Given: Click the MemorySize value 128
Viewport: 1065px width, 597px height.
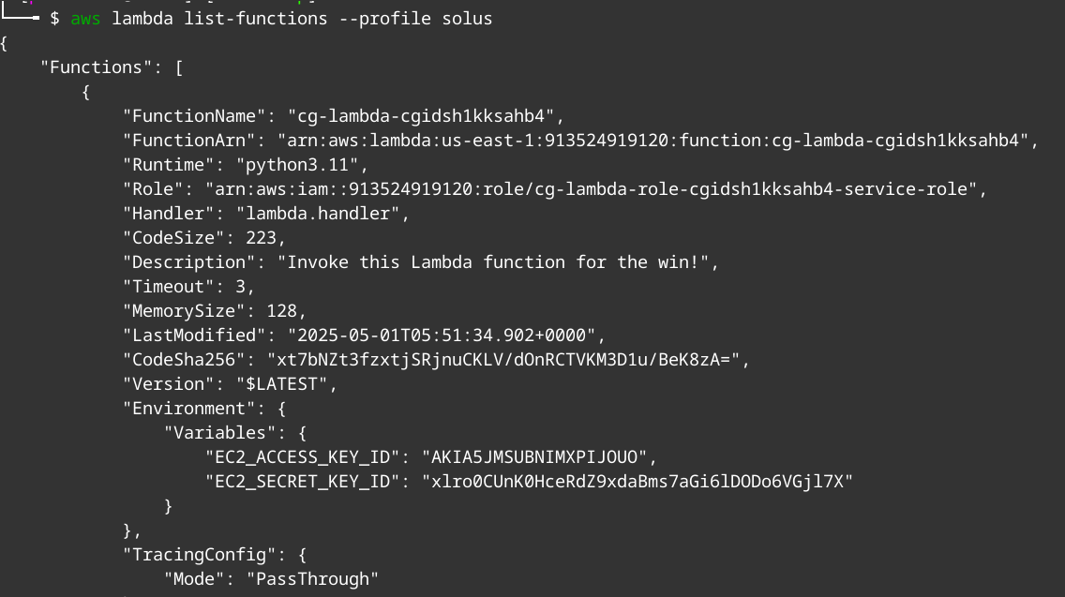Looking at the screenshot, I should point(282,311).
